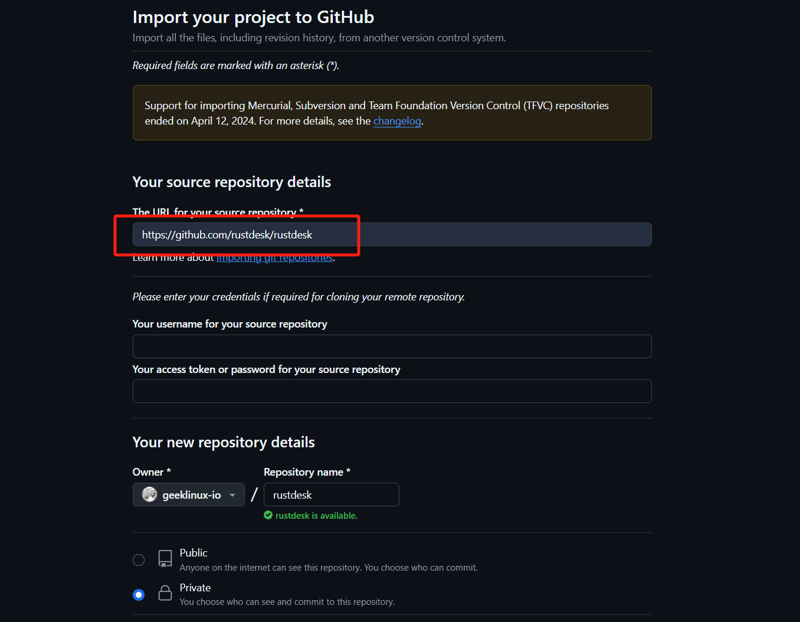Viewport: 800px width, 622px height.
Task: Click the access token or password field
Action: tap(392, 391)
